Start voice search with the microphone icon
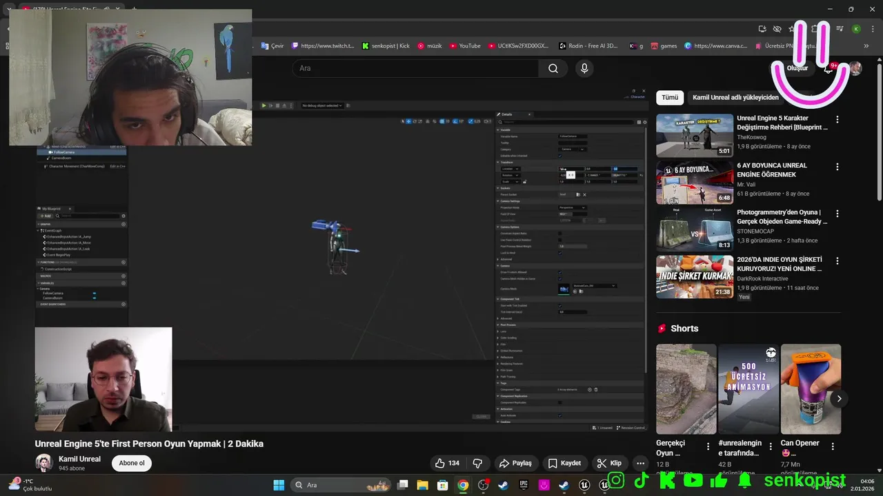Screen dimensions: 883x496 pyautogui.click(x=584, y=68)
